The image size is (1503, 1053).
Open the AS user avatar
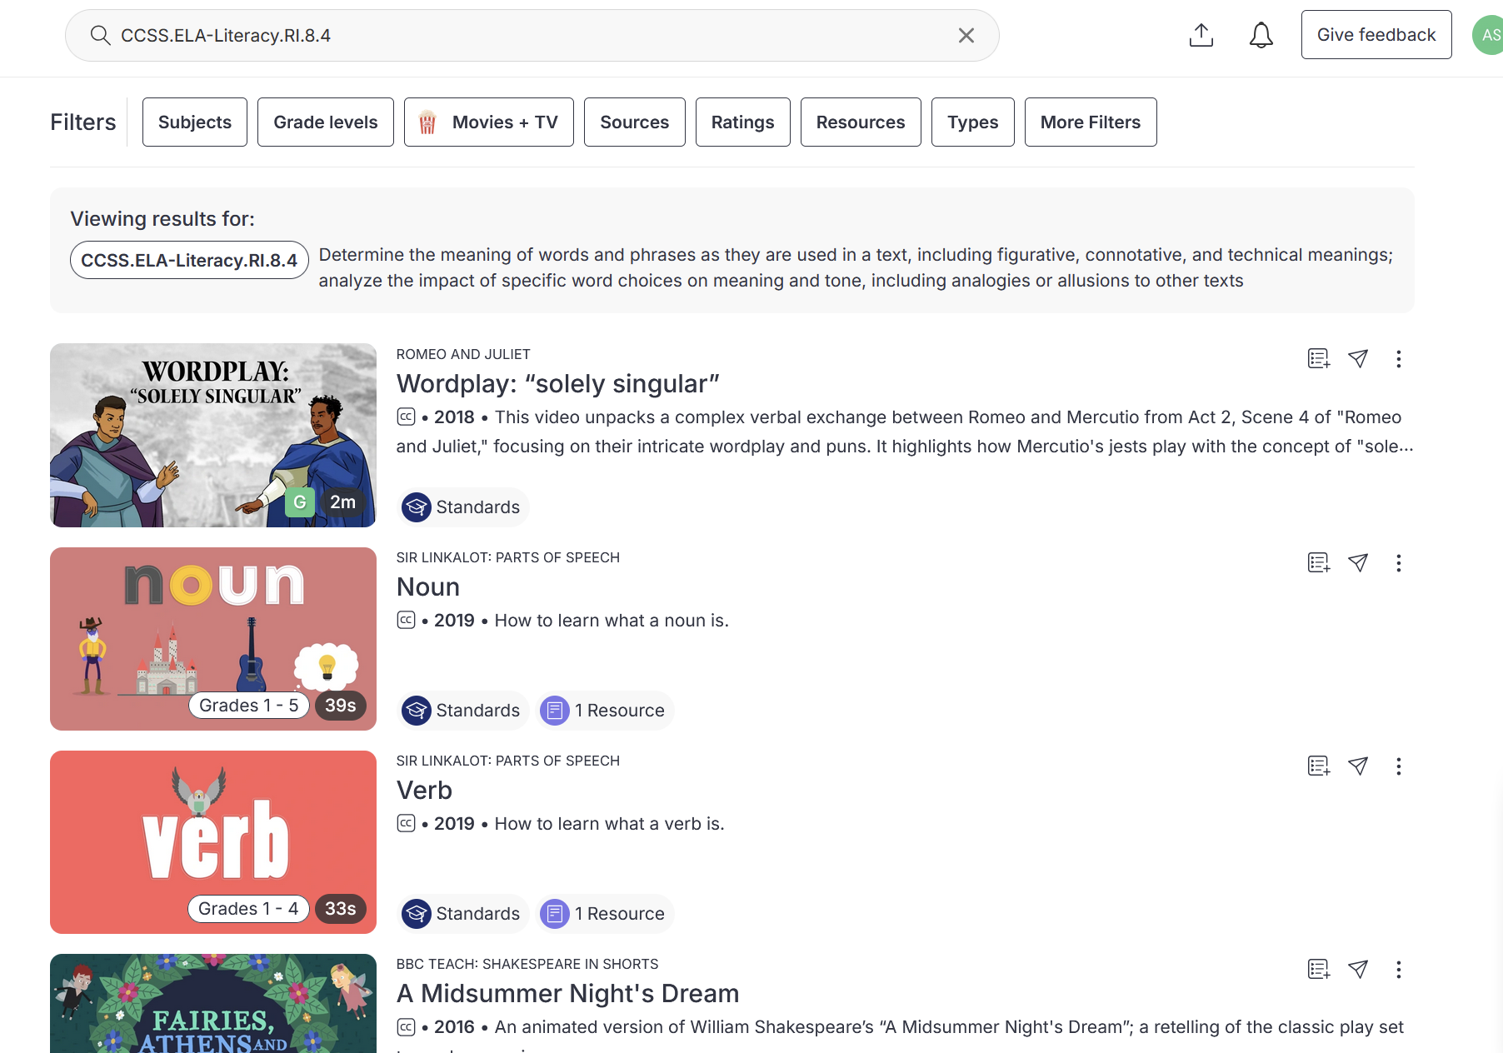tap(1488, 35)
